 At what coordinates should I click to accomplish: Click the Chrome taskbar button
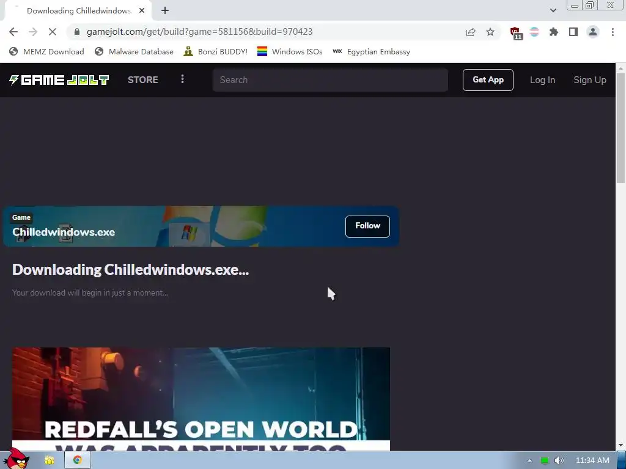coord(78,460)
